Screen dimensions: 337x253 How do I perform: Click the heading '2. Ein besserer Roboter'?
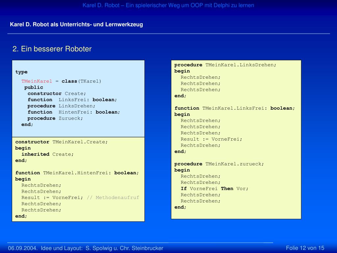52,49
